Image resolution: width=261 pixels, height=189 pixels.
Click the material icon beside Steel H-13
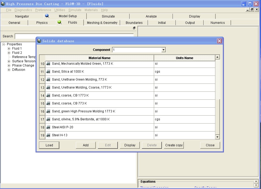point(48,135)
